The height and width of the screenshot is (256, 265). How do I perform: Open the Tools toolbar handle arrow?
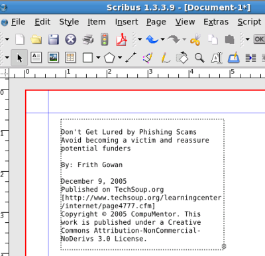tap(7, 58)
